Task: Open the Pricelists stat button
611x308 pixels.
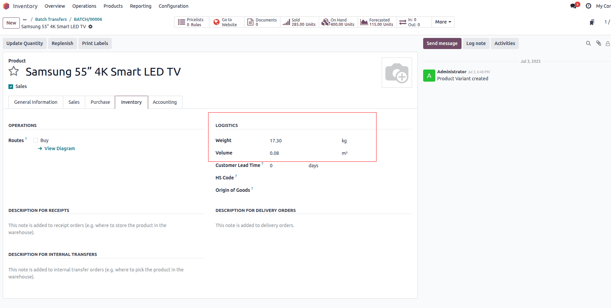Action: click(x=192, y=22)
